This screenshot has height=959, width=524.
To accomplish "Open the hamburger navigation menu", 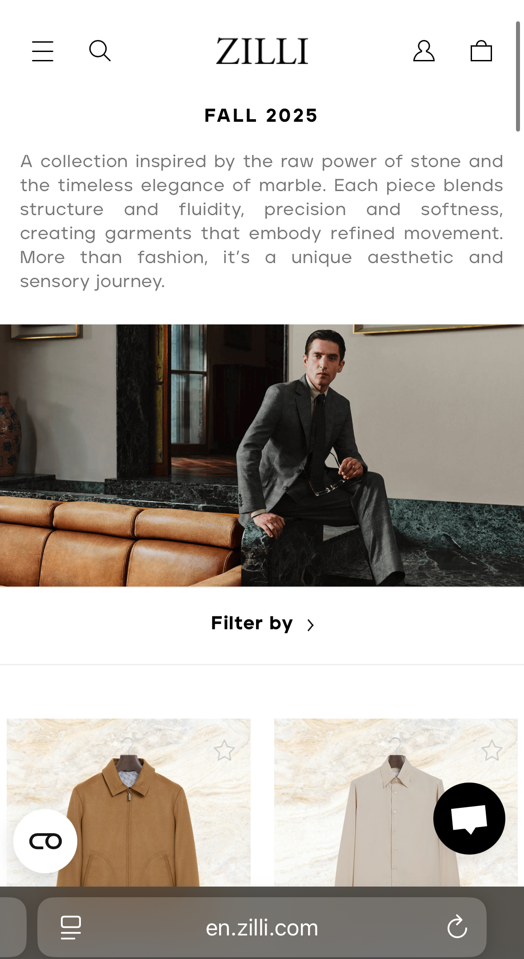I will 43,51.
